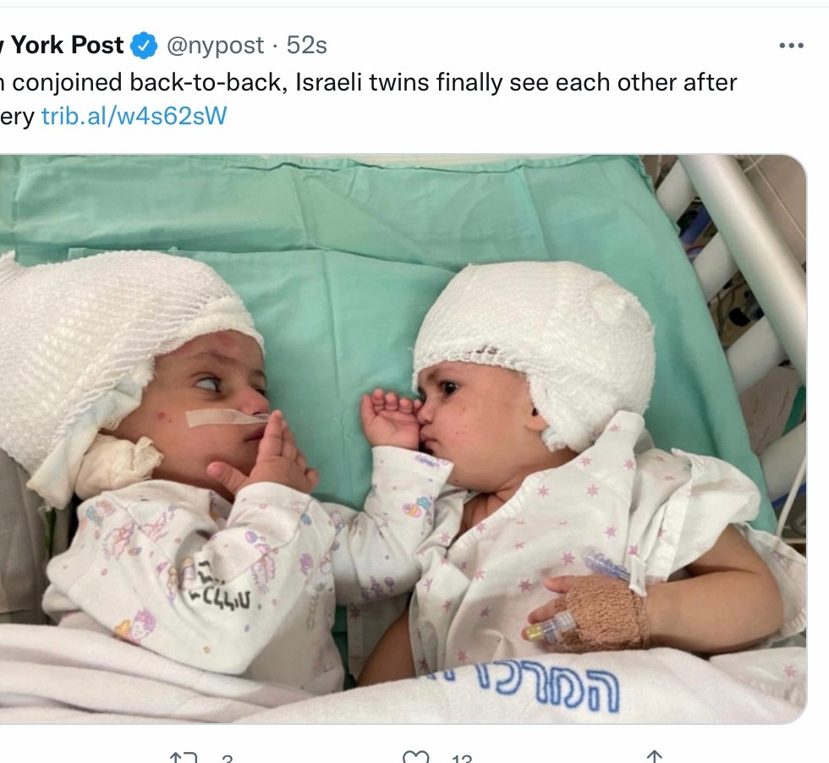The image size is (829, 763).
Task: Click the like count number
Action: (461, 759)
